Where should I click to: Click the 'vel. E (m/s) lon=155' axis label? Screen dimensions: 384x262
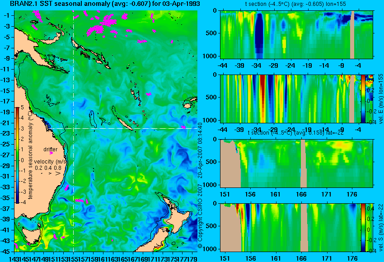point(381,98)
